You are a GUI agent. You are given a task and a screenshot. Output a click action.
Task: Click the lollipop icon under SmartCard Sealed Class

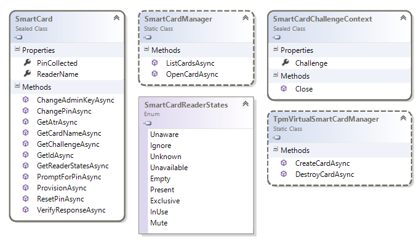point(18,37)
